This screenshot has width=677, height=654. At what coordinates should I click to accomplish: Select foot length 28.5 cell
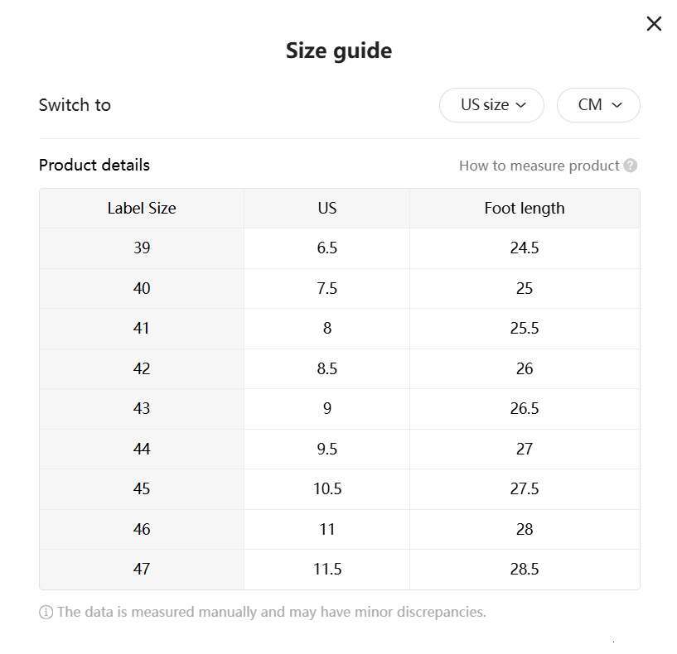[524, 569]
